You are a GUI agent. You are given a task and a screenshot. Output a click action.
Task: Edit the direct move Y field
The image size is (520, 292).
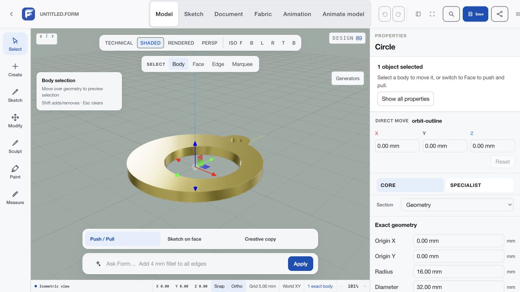click(445, 146)
